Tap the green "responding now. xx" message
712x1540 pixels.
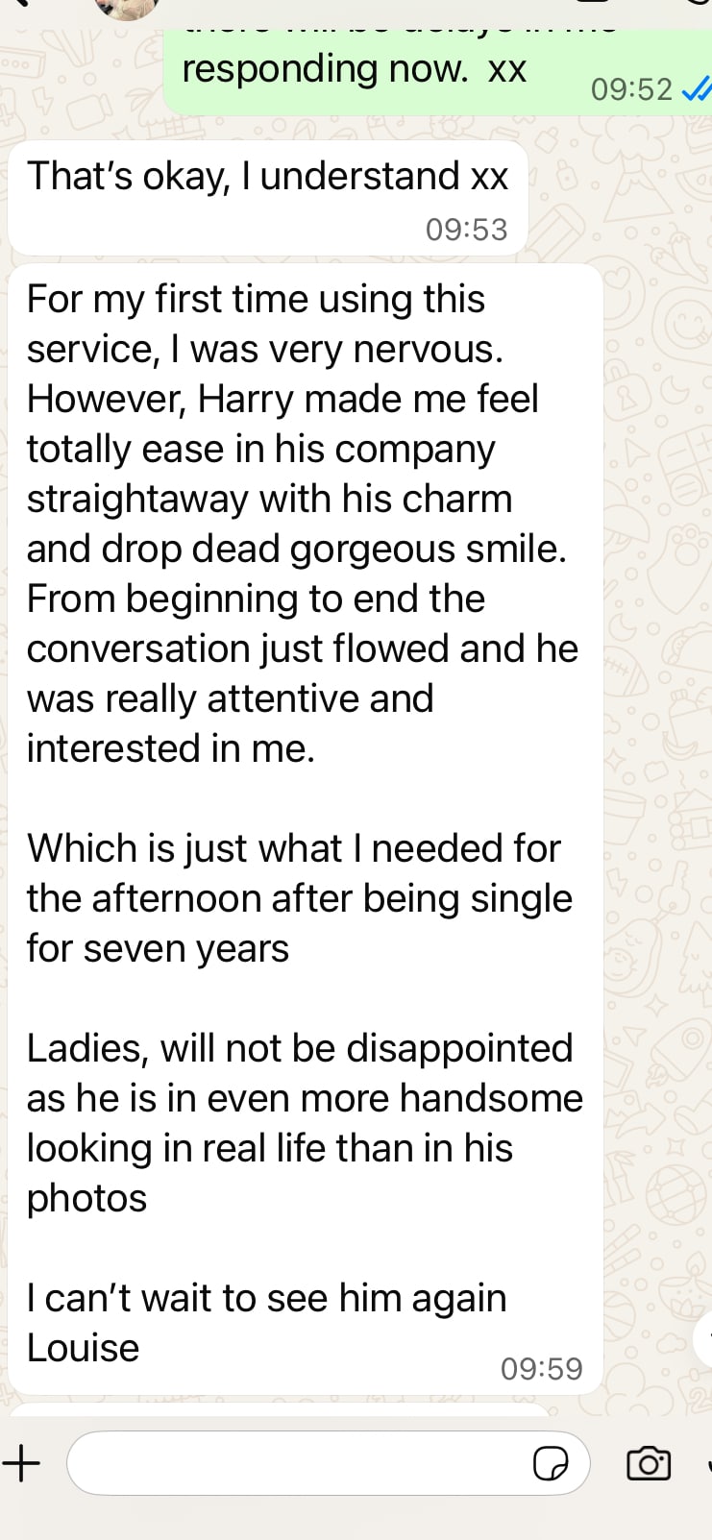[354, 69]
